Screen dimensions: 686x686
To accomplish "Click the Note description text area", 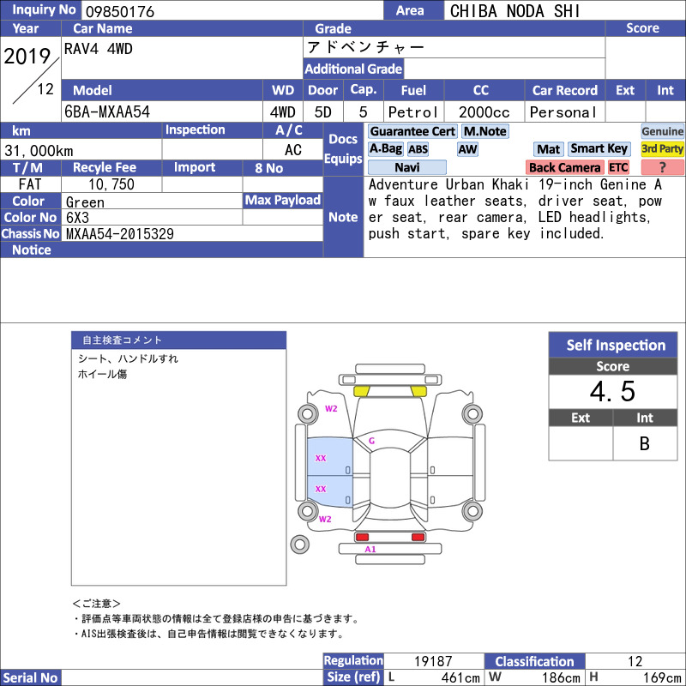I will [x=524, y=217].
